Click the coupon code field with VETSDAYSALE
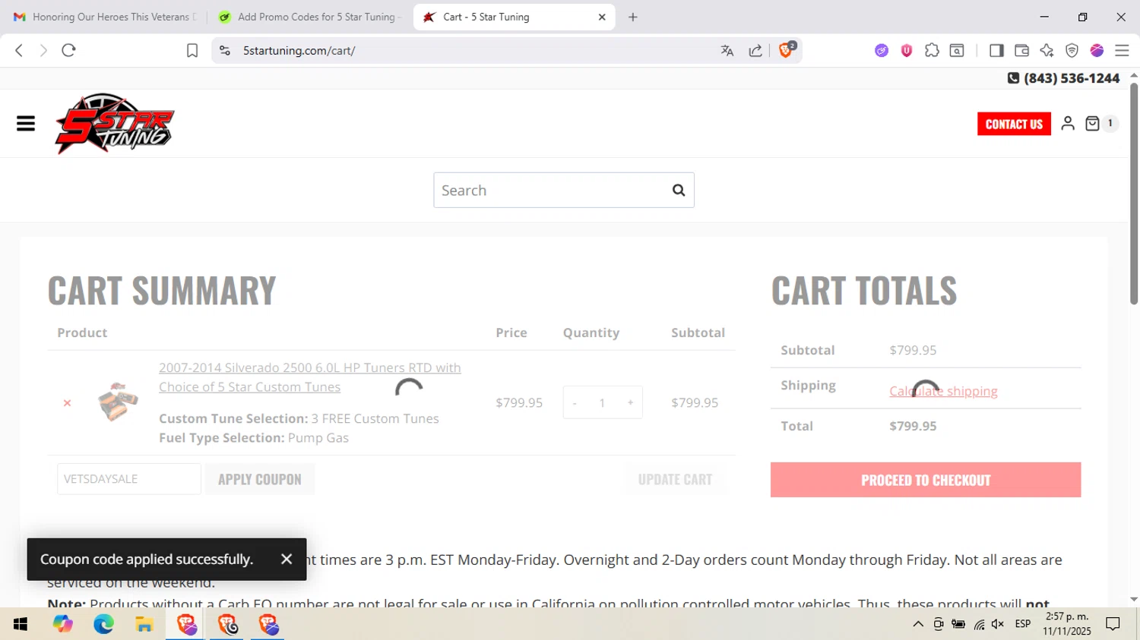The width and height of the screenshot is (1140, 640). point(129,479)
